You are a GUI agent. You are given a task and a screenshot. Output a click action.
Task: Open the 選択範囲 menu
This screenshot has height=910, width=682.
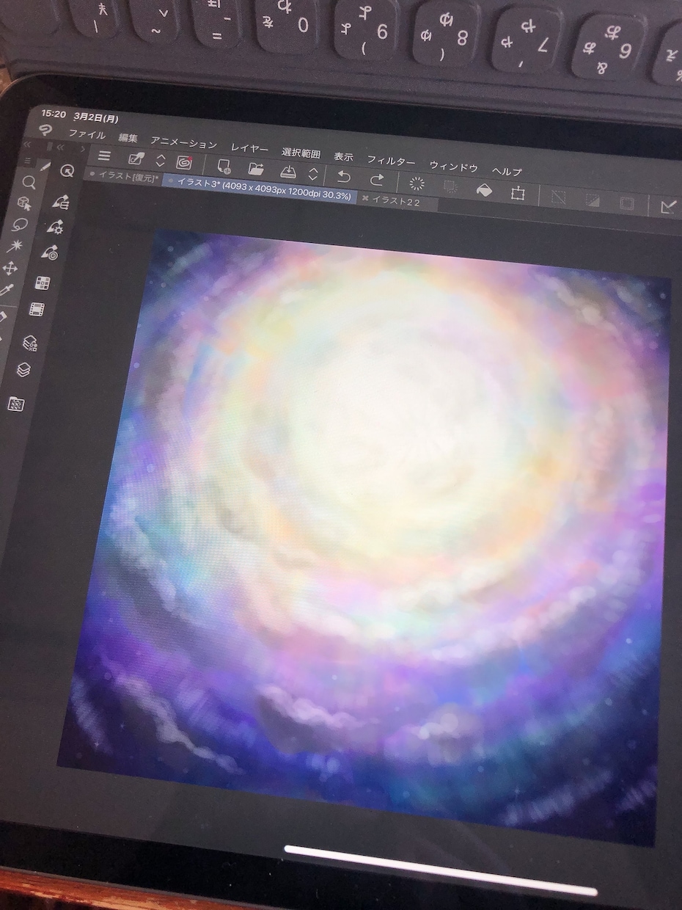coord(301,153)
